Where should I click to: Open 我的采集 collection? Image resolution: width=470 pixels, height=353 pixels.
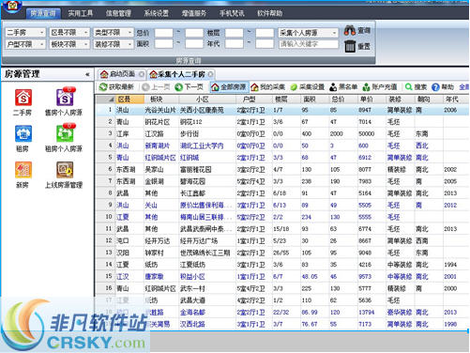tap(268, 87)
